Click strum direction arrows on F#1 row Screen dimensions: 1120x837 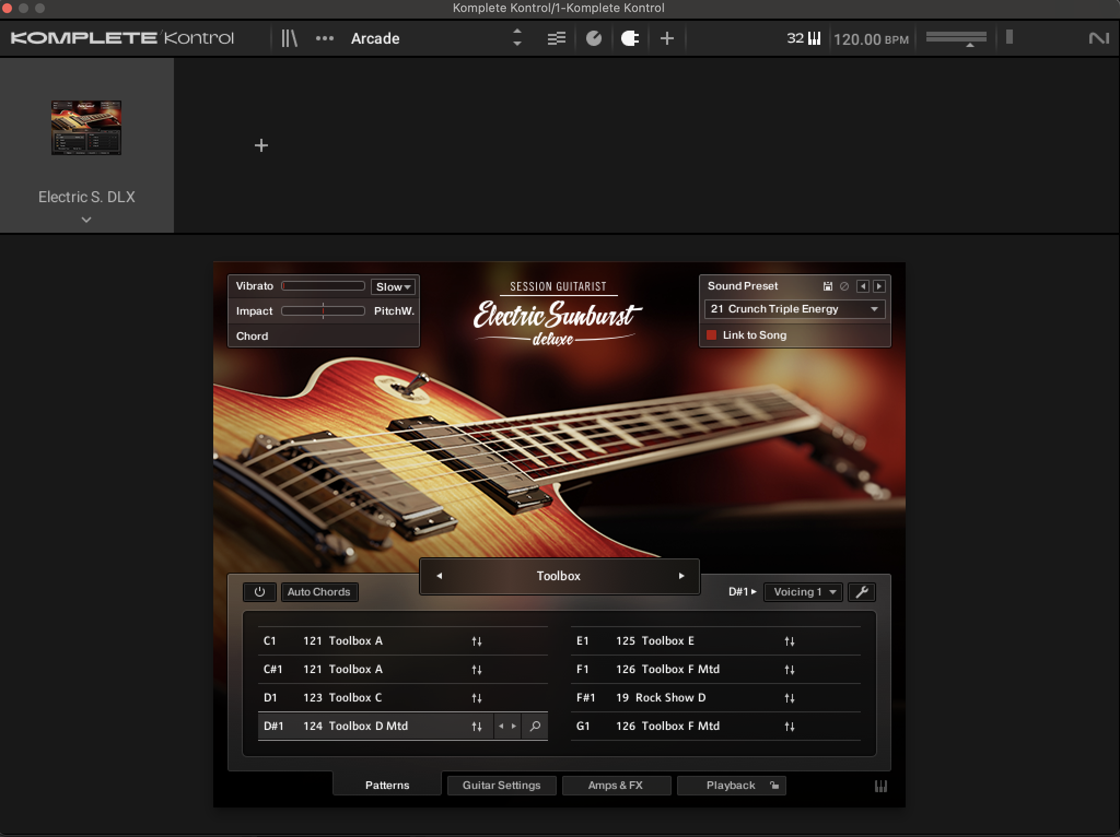(790, 698)
